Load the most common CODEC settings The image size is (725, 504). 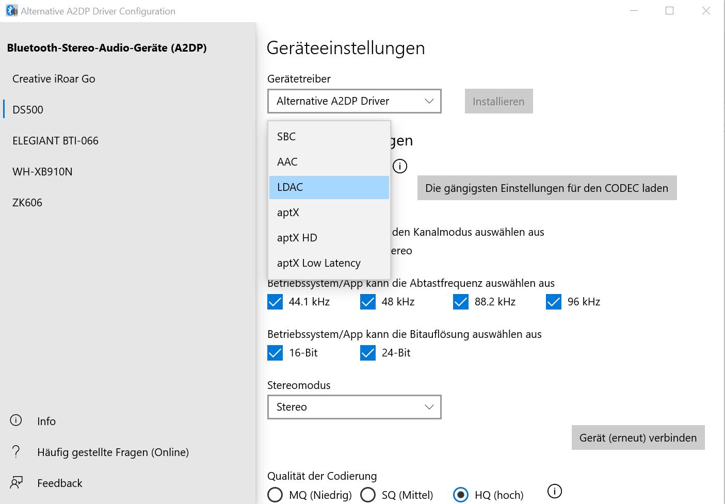click(546, 188)
